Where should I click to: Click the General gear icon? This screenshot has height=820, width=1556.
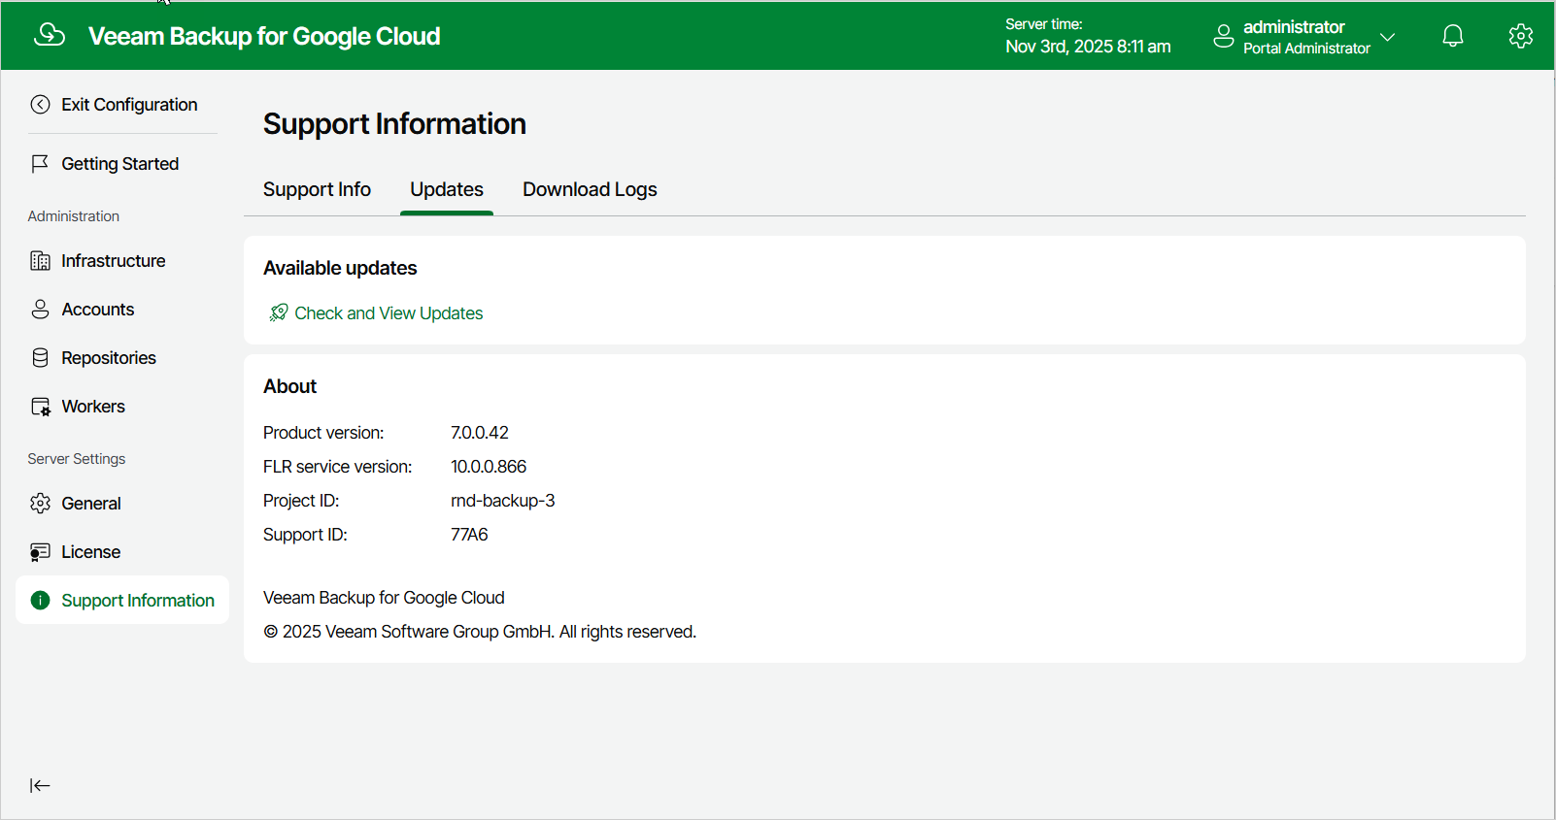40,504
